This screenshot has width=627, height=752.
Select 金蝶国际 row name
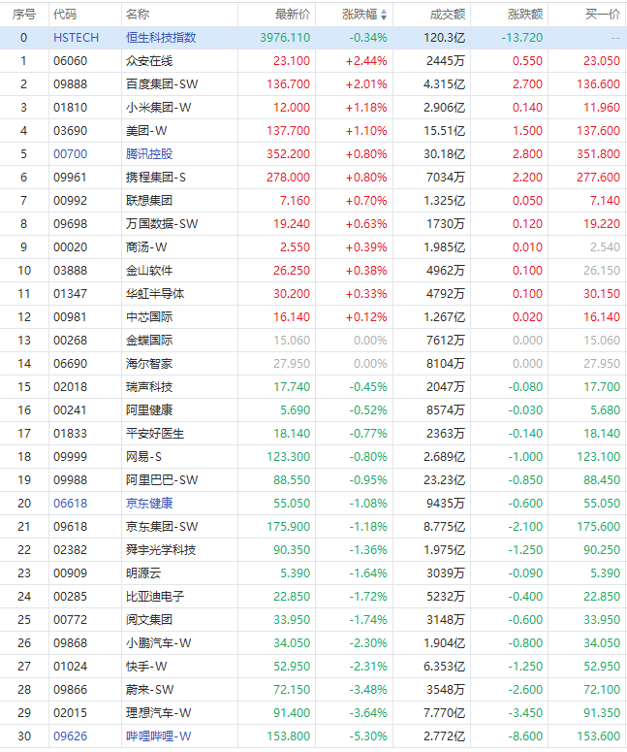click(149, 340)
